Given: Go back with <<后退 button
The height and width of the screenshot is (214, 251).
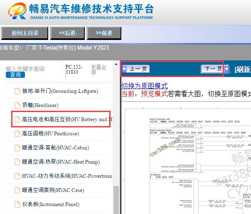Looking at the screenshot, I should coord(67,33).
